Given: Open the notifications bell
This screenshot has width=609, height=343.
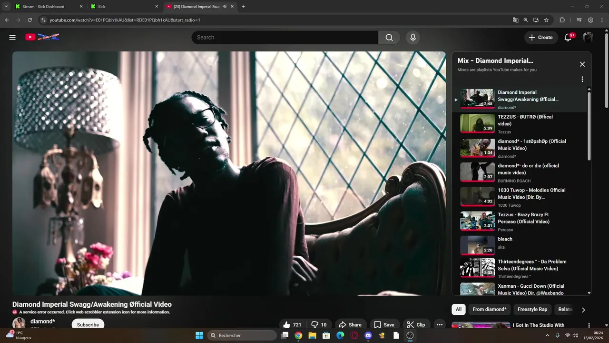Looking at the screenshot, I should pos(568,37).
